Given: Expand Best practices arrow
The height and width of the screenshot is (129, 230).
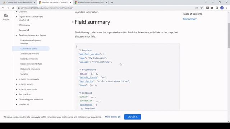Looking at the screenshot, I should coord(16,94).
